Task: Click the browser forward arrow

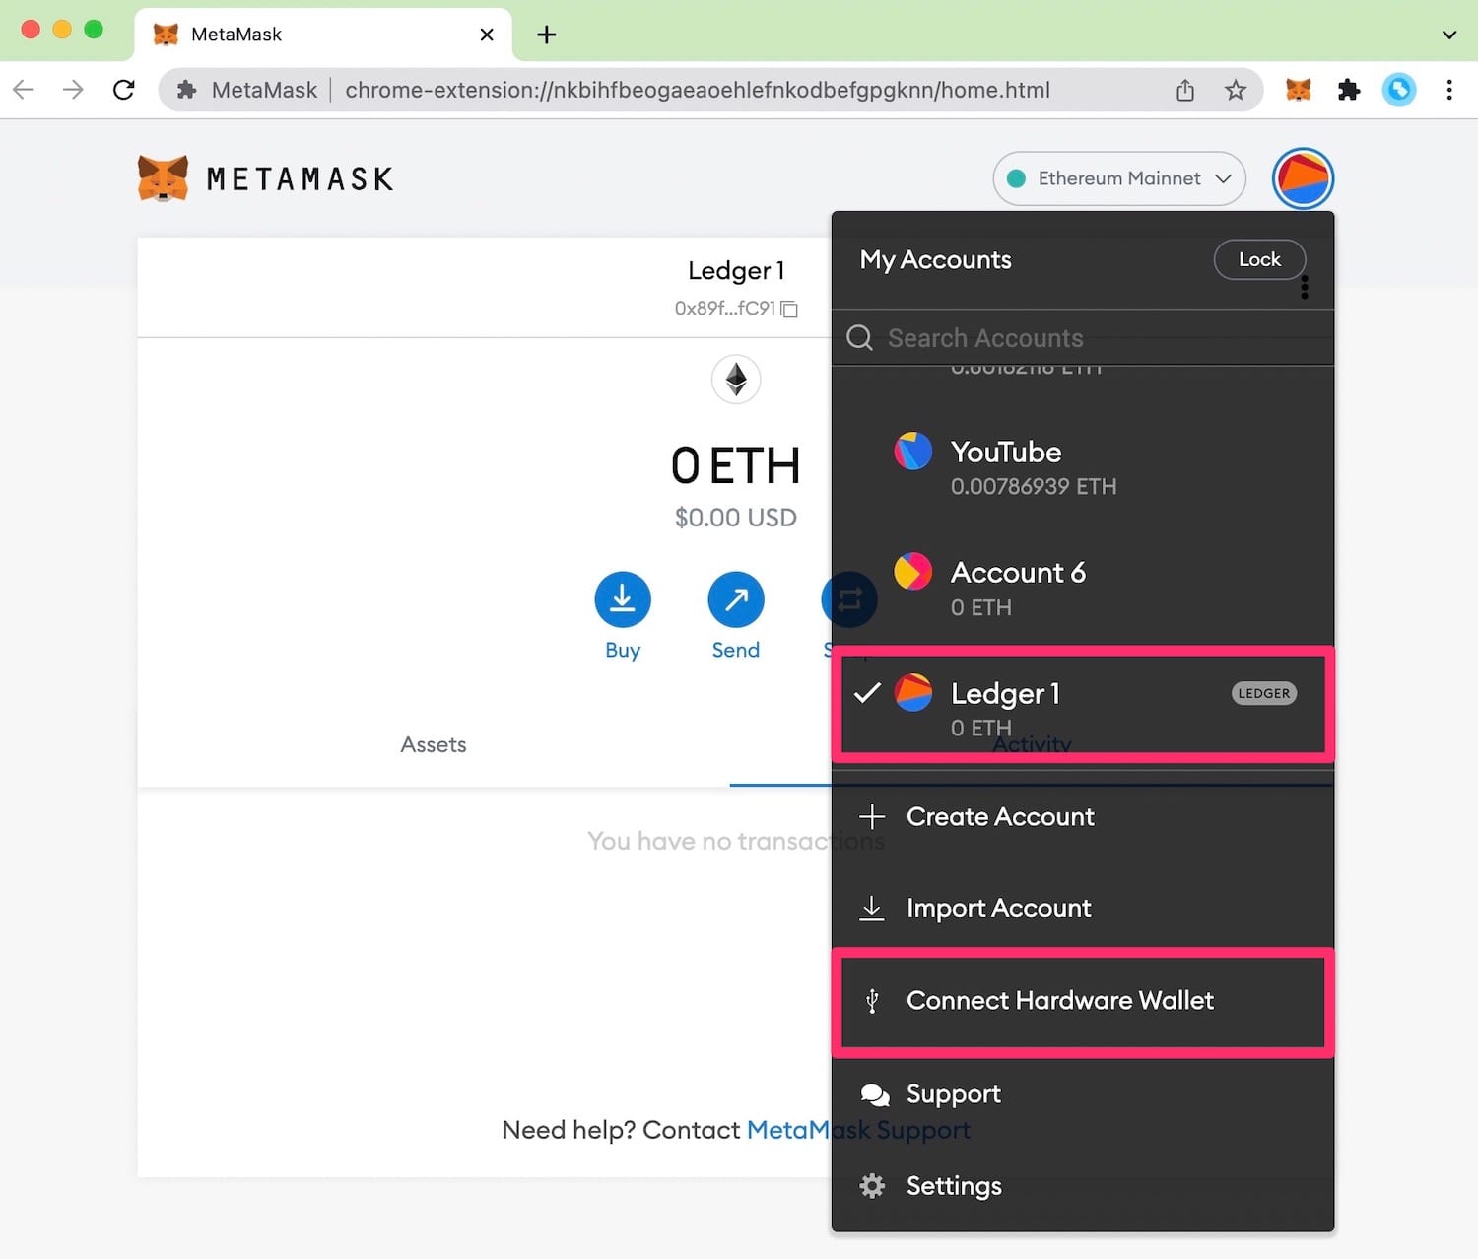Action: tap(73, 90)
